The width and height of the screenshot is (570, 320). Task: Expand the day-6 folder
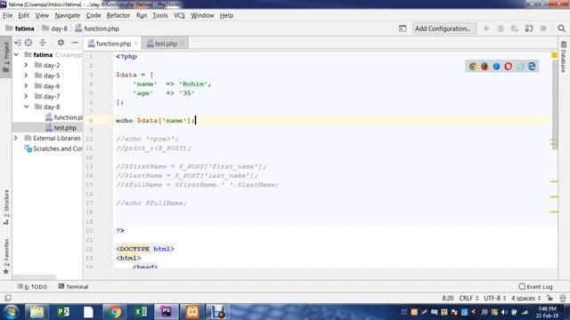point(26,86)
